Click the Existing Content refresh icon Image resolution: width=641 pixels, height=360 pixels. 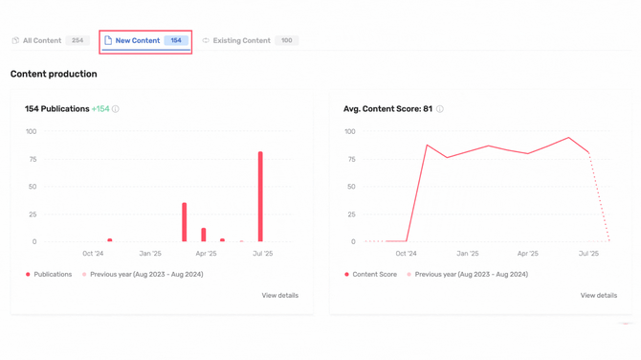[206, 40]
